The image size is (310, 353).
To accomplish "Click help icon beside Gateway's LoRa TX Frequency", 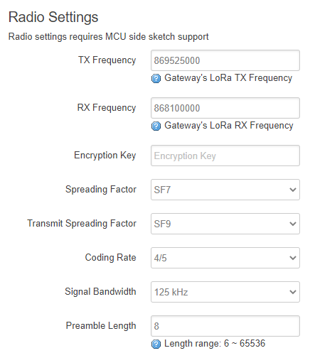I will pos(156,78).
